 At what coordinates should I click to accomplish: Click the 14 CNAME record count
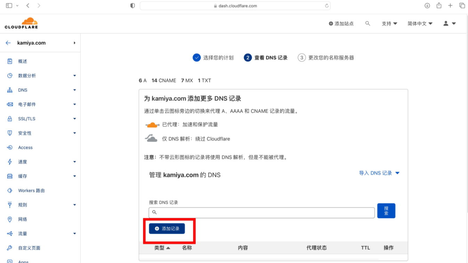(x=164, y=80)
